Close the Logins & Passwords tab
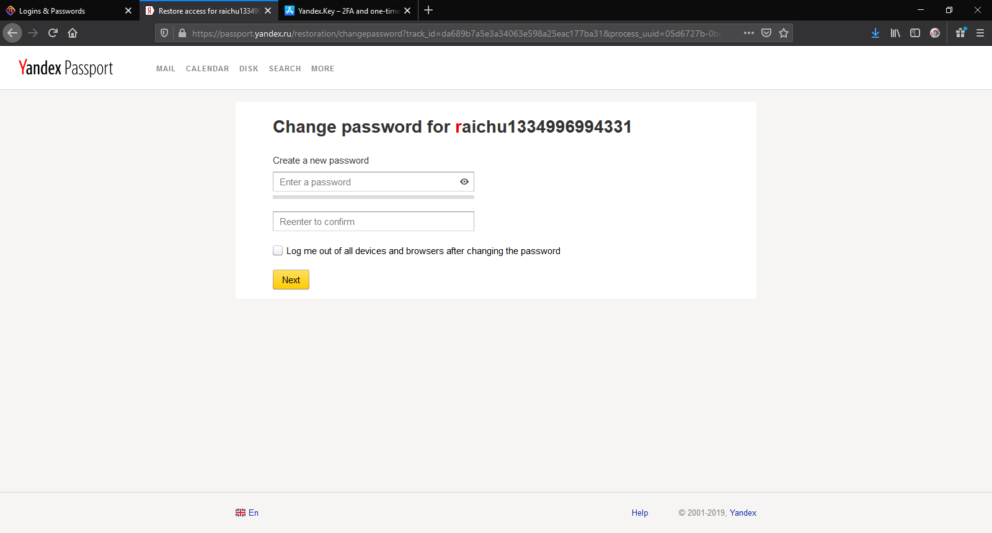 [x=128, y=11]
